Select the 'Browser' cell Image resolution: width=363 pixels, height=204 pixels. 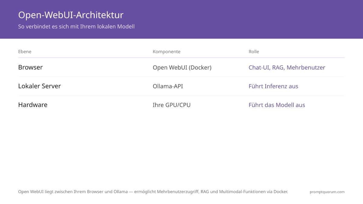(x=30, y=67)
